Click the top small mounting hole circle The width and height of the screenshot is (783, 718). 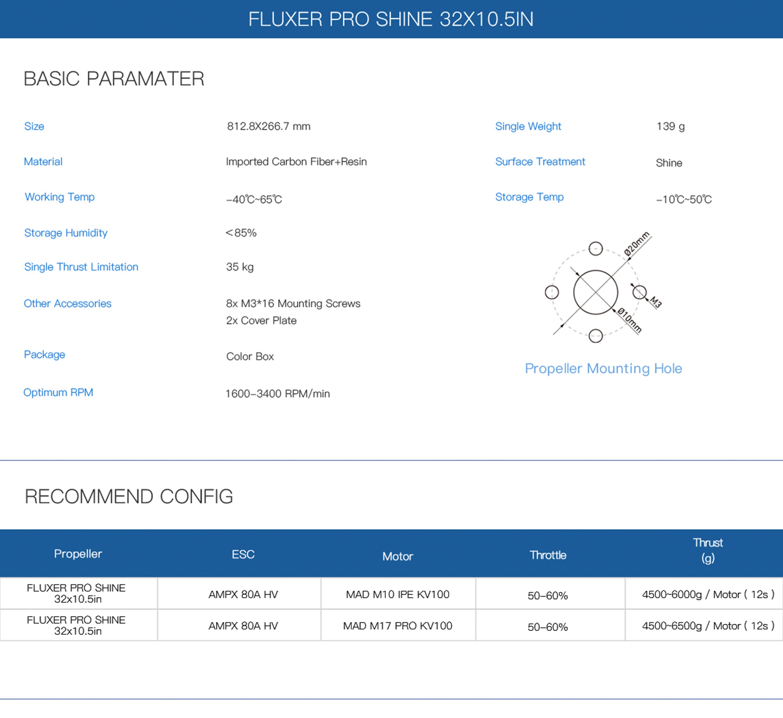click(595, 249)
